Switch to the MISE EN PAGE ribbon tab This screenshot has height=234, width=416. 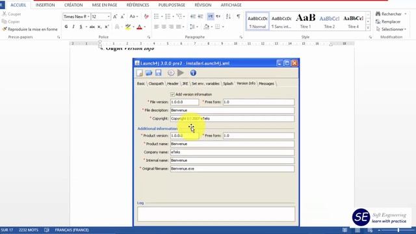click(105, 5)
